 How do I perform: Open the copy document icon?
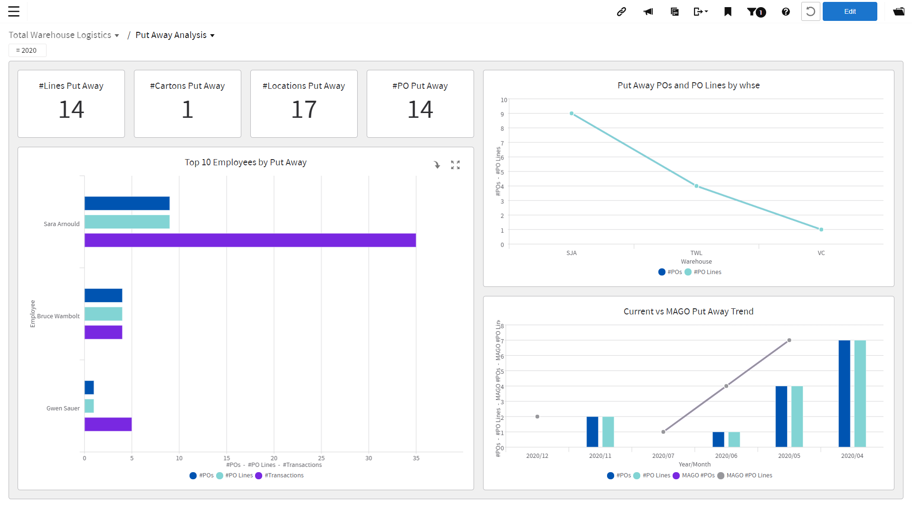[674, 11]
